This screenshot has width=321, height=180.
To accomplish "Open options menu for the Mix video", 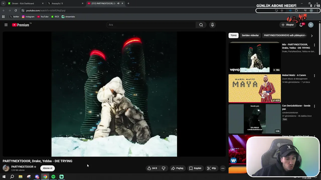I will tap(314, 45).
